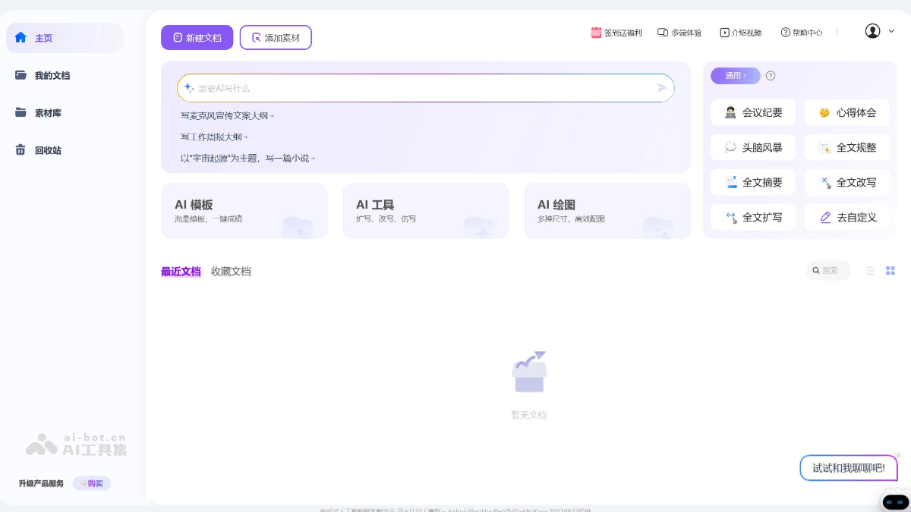The height and width of the screenshot is (512, 911).
Task: Open the 宇宙起源 novel writing suggestion
Action: tap(245, 158)
